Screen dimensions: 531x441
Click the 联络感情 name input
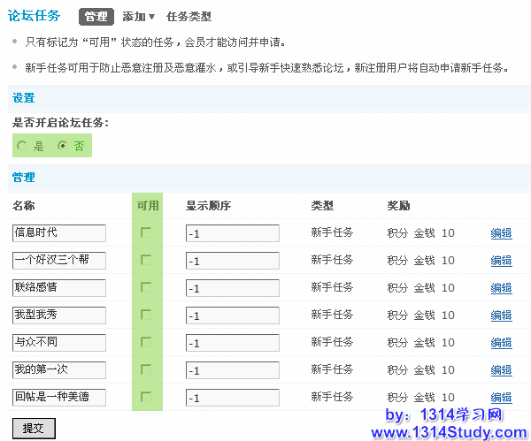(x=59, y=288)
